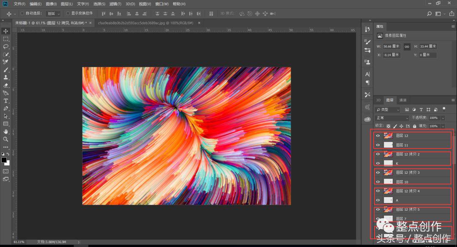
Task: Open the 滤镜(T) menu
Action: tap(116, 4)
